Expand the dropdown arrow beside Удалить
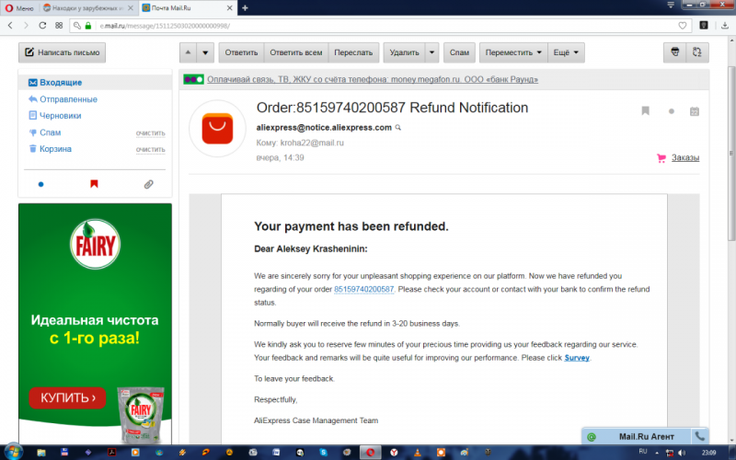The height and width of the screenshot is (460, 736). 431,52
